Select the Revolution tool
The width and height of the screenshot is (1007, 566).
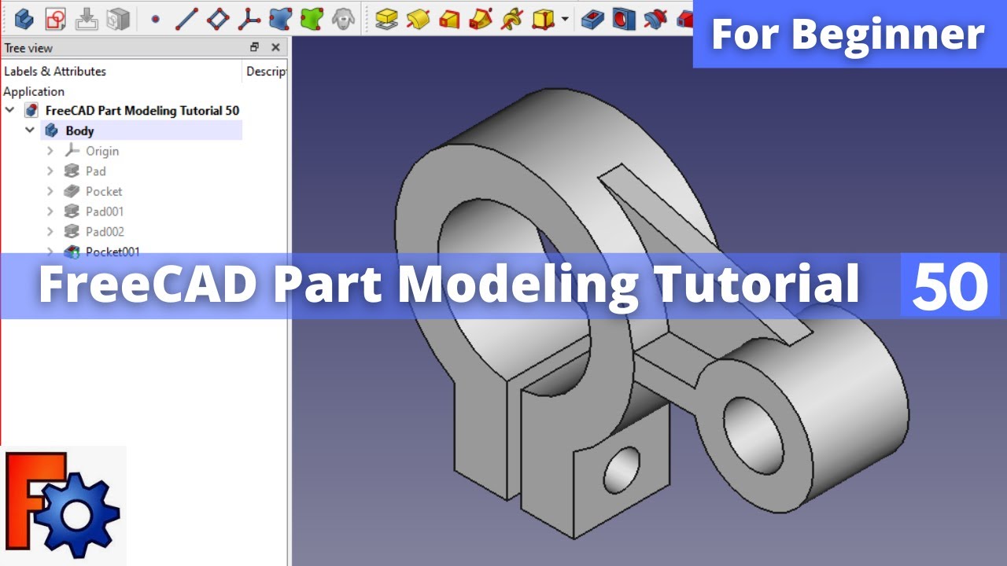(x=417, y=18)
